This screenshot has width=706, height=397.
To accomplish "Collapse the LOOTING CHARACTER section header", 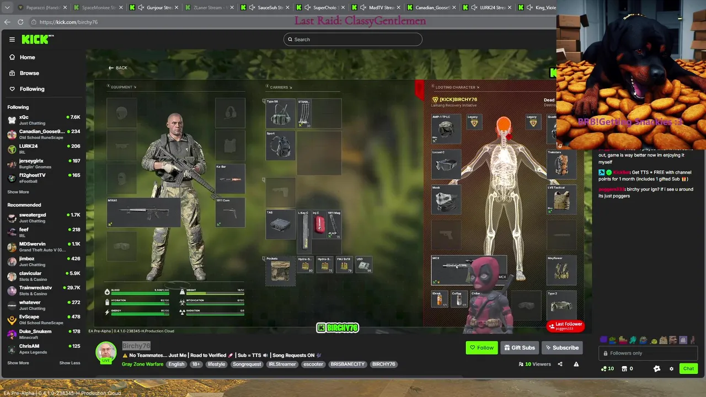I will [456, 87].
